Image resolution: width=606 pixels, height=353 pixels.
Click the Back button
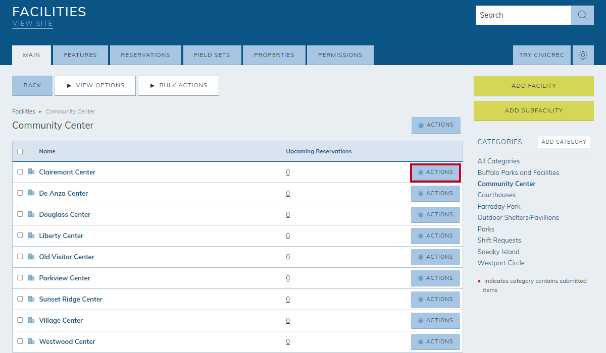32,86
